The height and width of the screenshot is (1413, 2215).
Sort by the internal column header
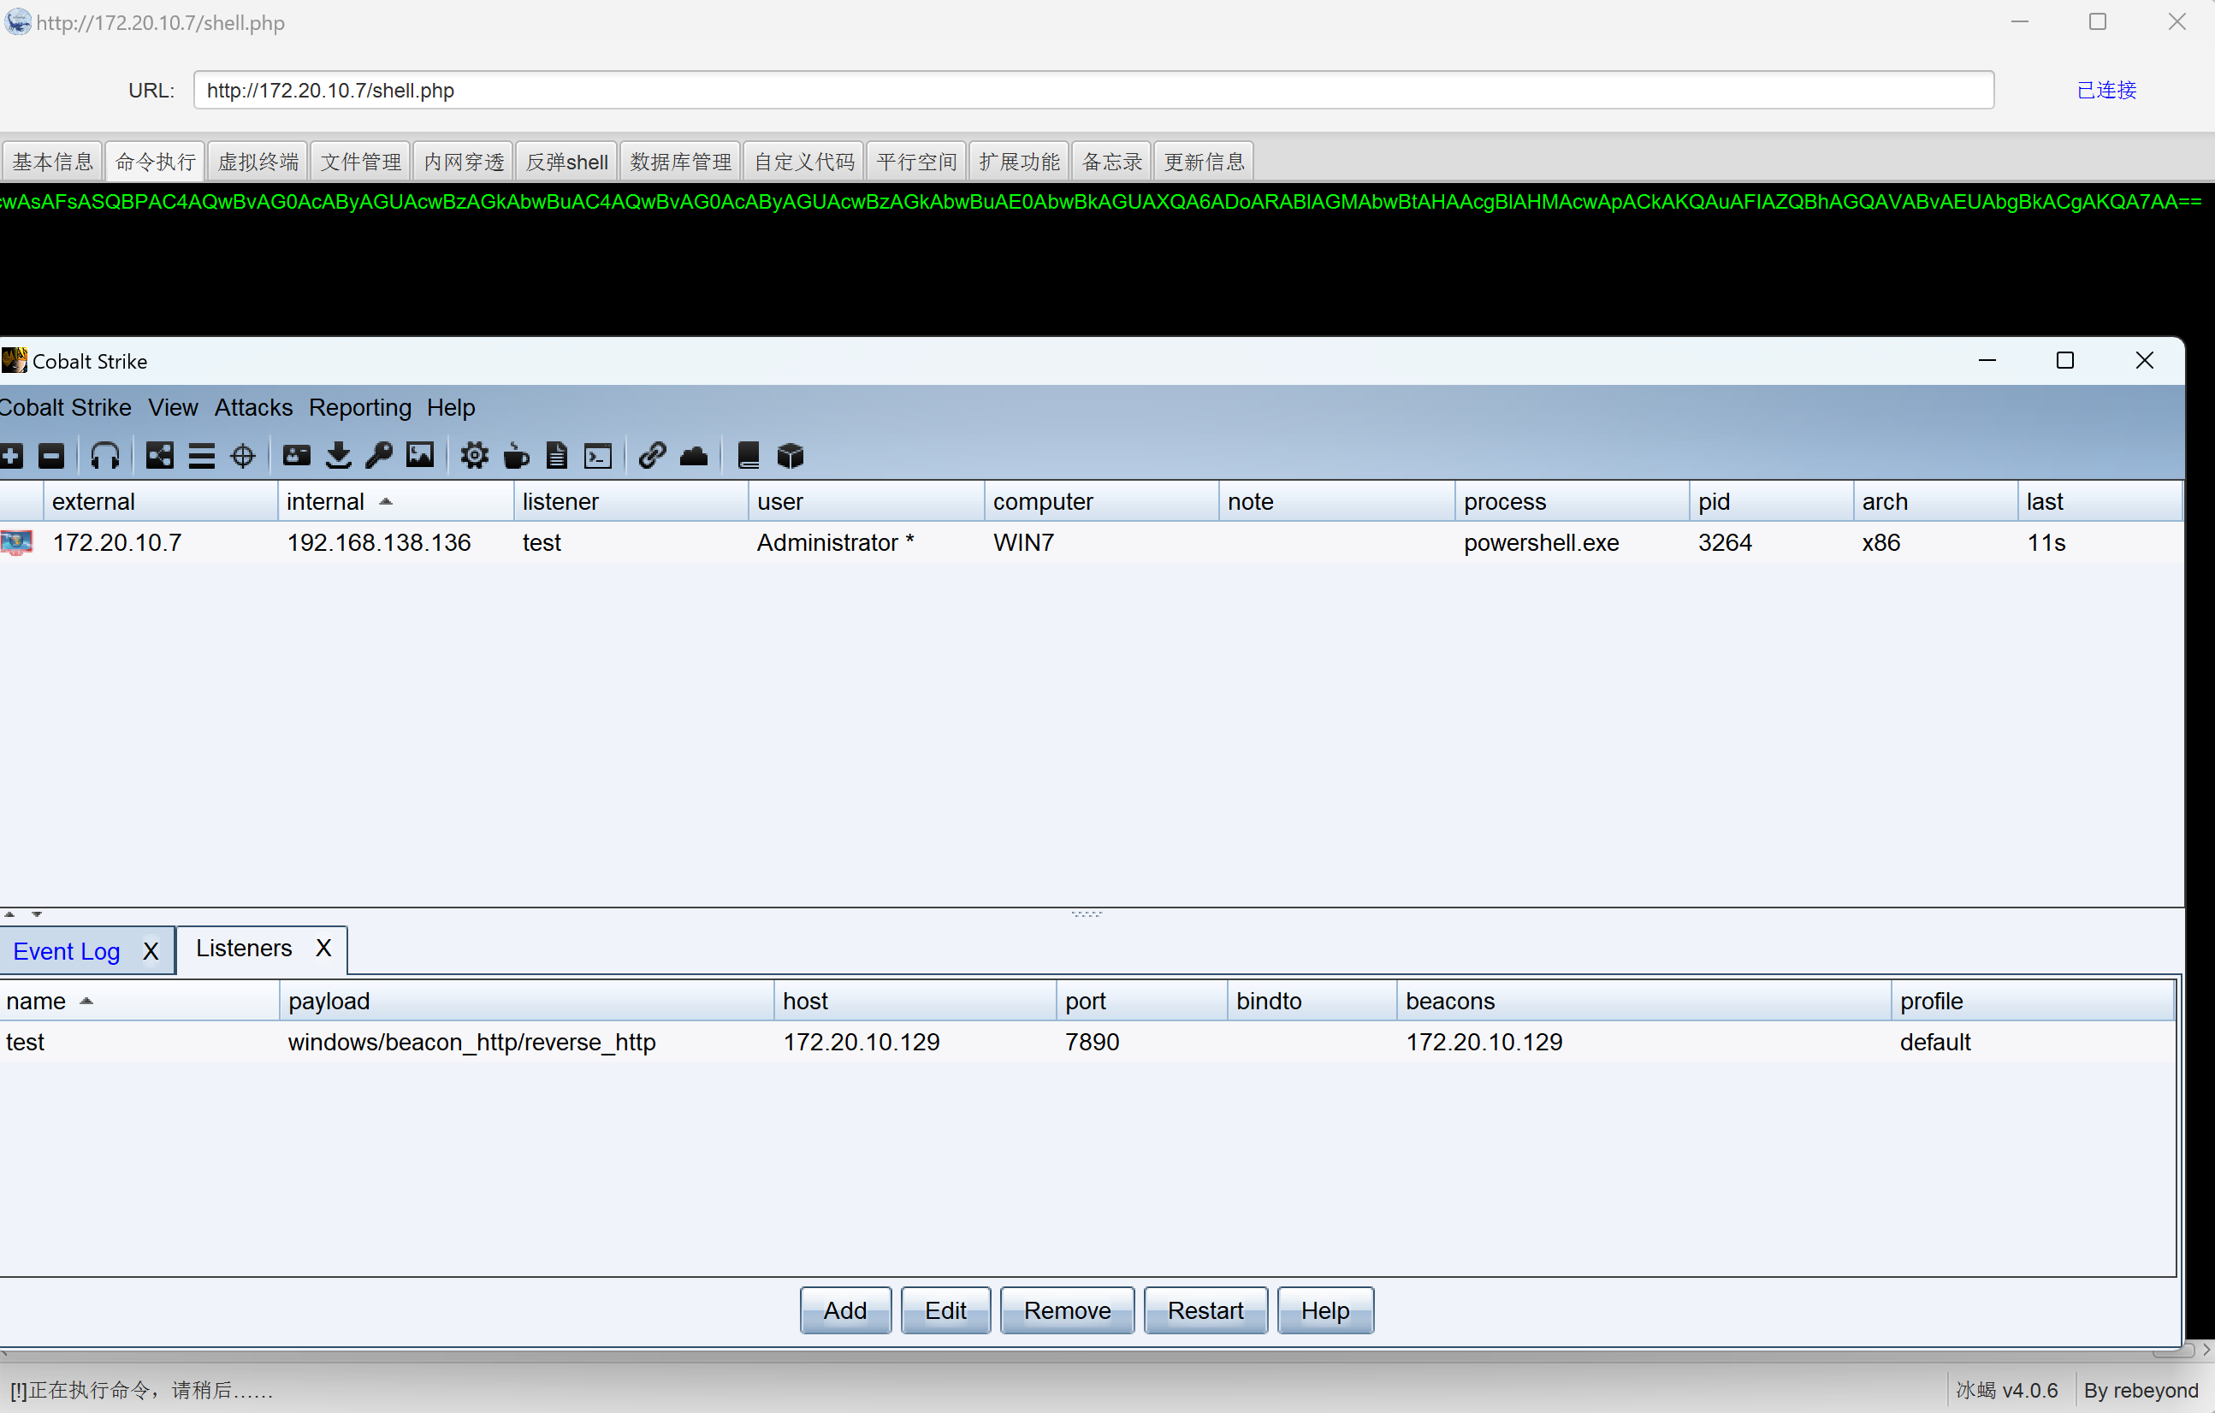[326, 502]
